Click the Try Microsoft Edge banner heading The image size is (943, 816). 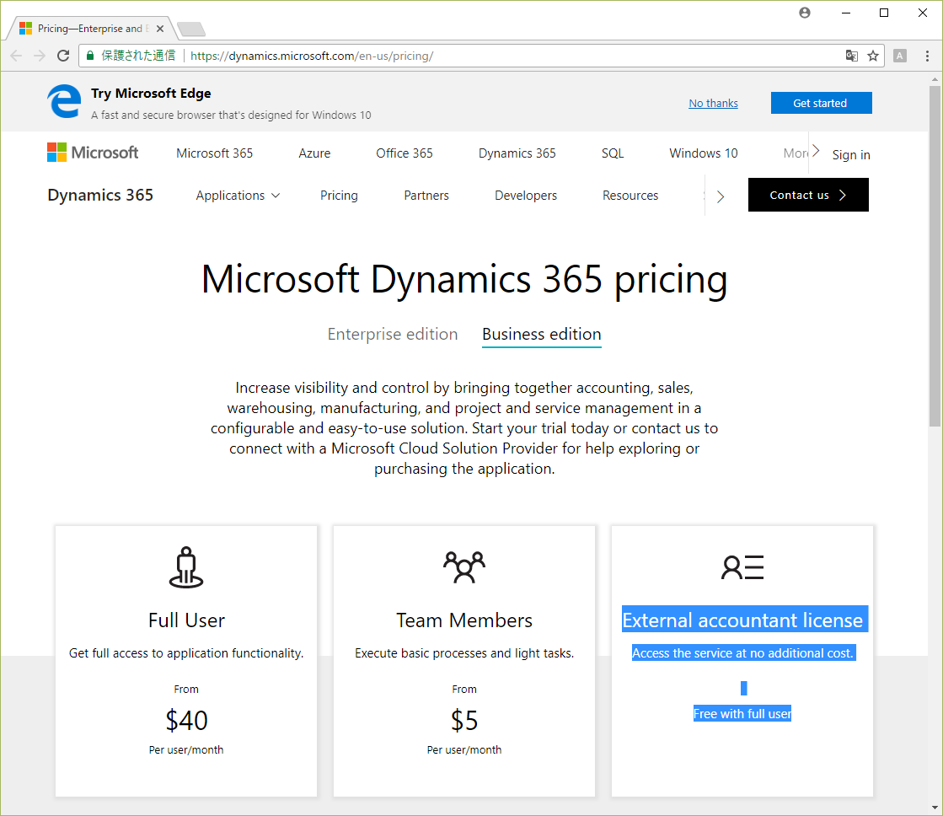[x=151, y=94]
